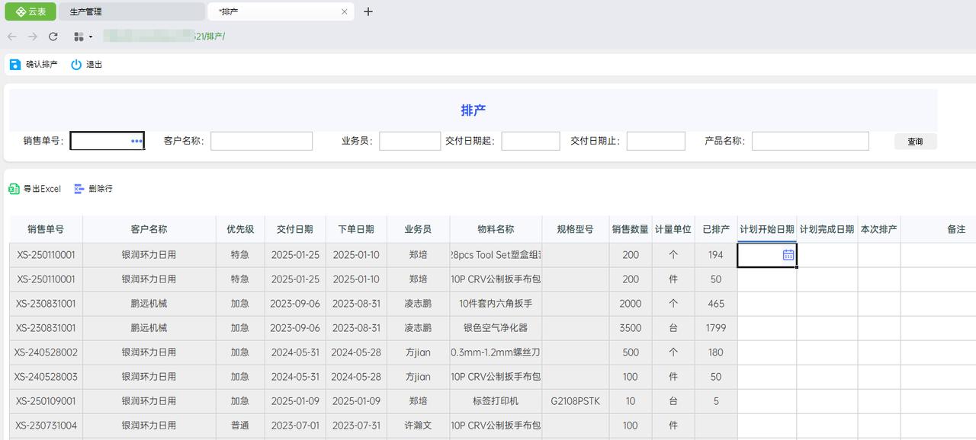
Task: Open a new tab with plus icon
Action: (368, 11)
